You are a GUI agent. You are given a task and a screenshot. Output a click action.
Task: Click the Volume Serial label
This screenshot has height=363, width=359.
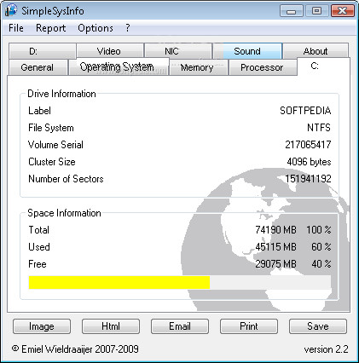pos(55,145)
